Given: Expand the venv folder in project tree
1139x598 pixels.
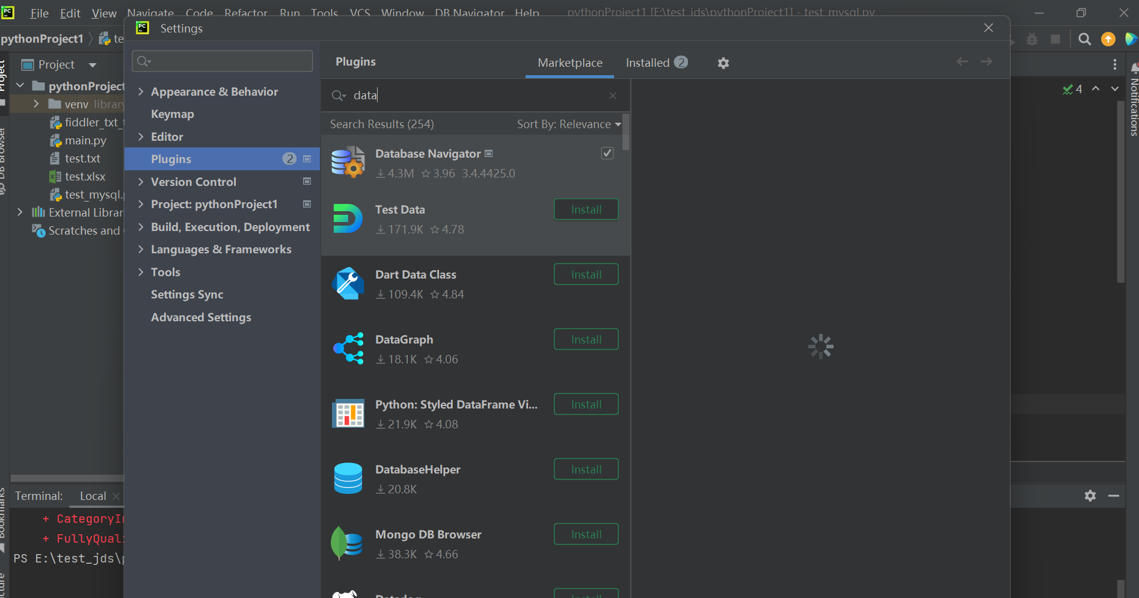Looking at the screenshot, I should tap(36, 104).
